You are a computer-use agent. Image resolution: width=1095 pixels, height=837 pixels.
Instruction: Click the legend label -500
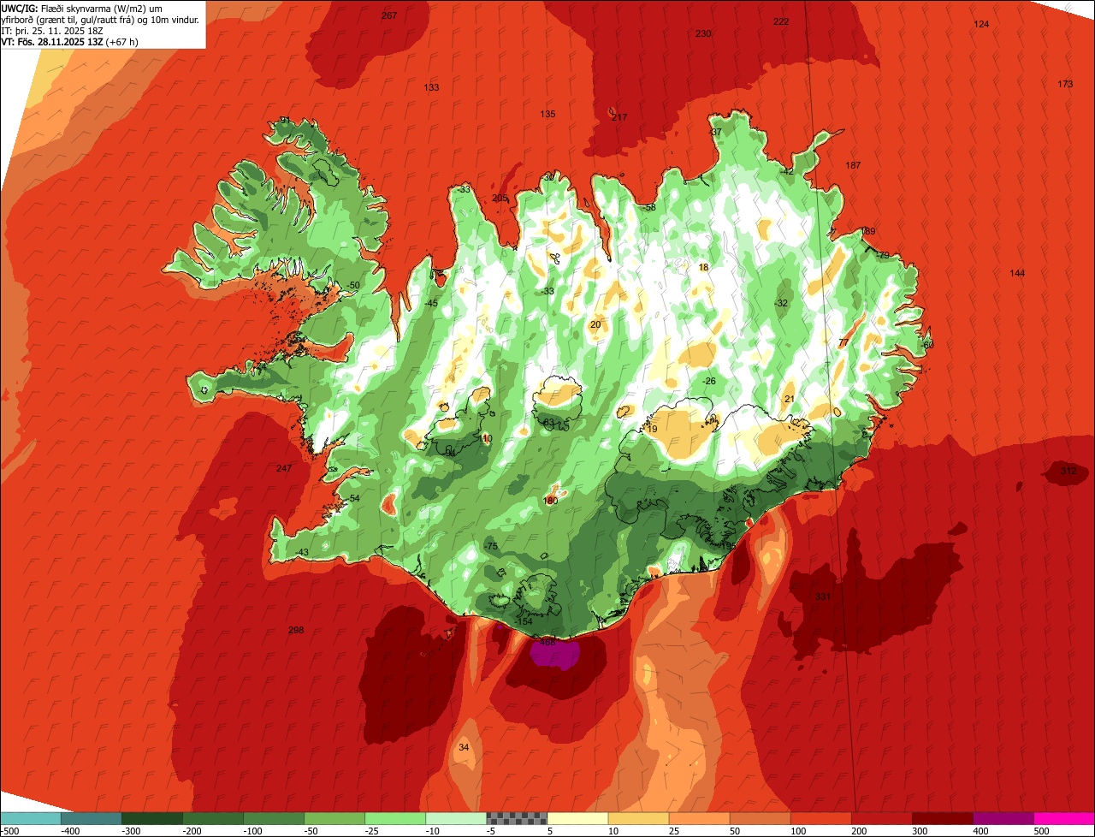pos(9,831)
